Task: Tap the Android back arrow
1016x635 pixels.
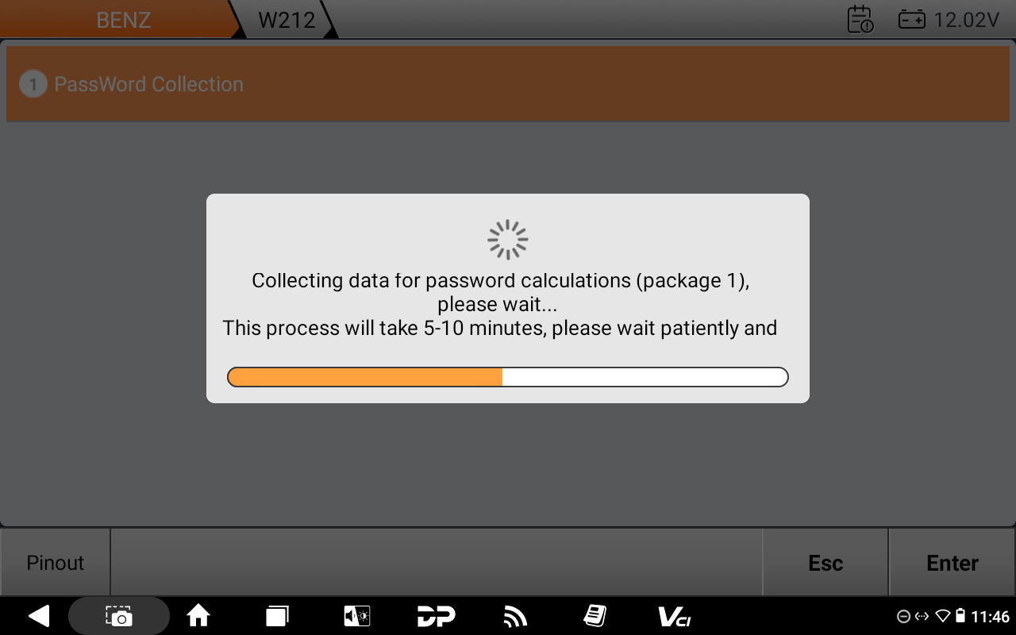Action: [x=38, y=616]
